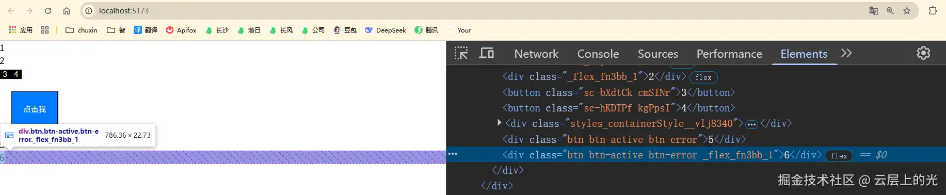Click the black button labeled 3
946x195 pixels.
coord(5,74)
